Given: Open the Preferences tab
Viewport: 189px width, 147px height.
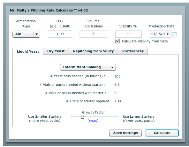Looking at the screenshot, I should coord(133,51).
